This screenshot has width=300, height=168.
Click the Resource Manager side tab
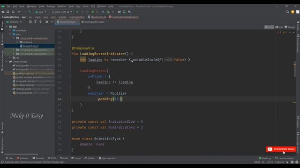2,60
